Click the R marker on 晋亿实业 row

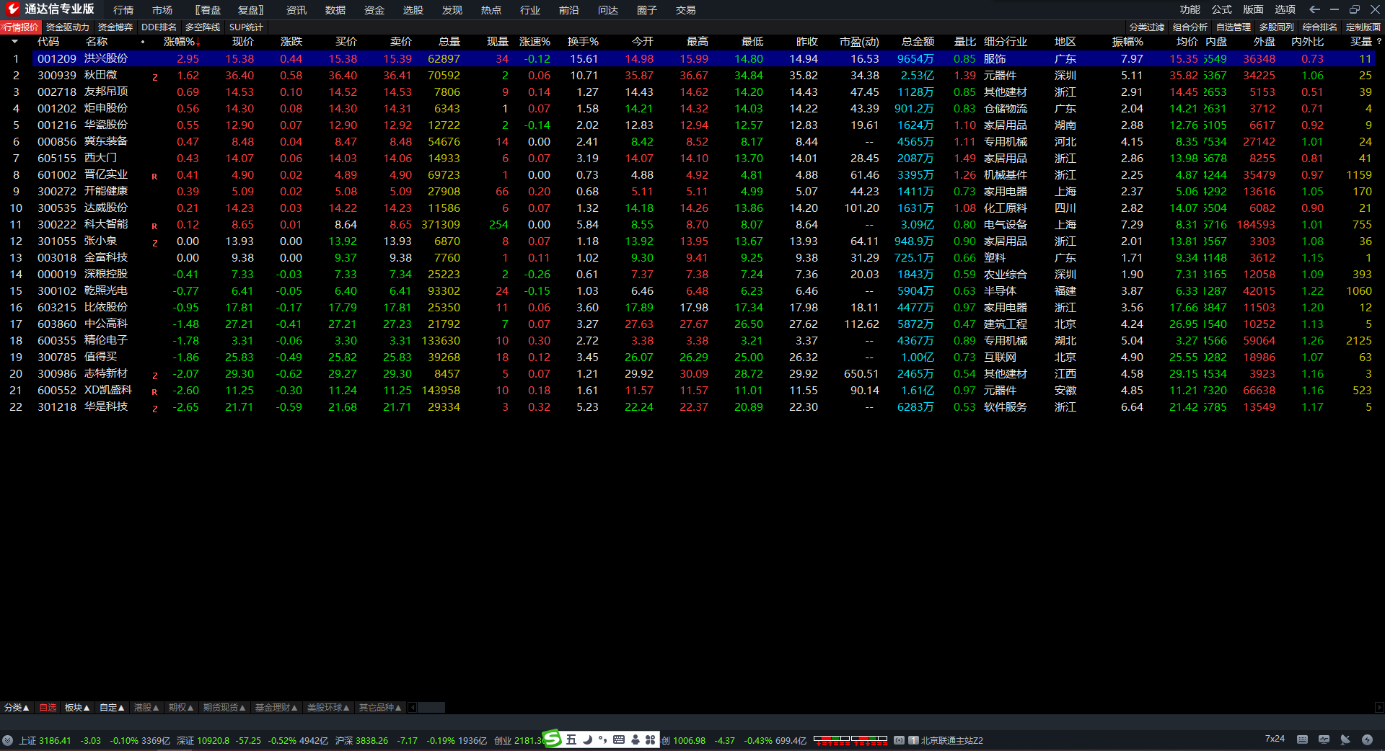[x=154, y=177]
